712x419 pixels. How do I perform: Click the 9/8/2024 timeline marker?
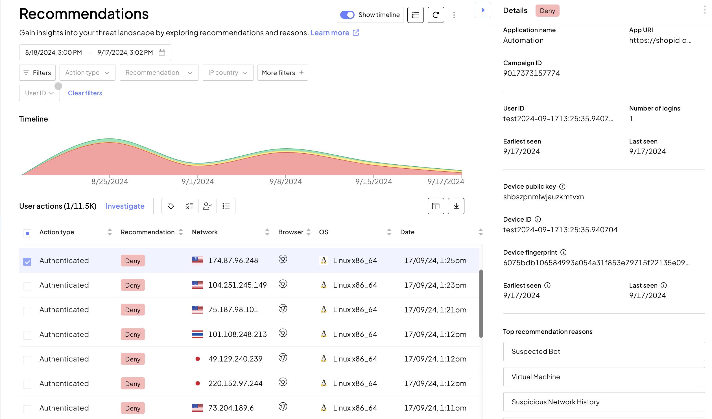(x=285, y=181)
